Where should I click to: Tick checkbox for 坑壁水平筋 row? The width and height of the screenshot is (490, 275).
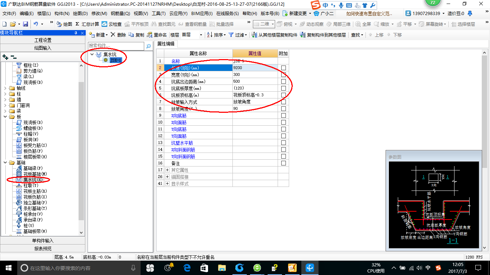click(283, 143)
